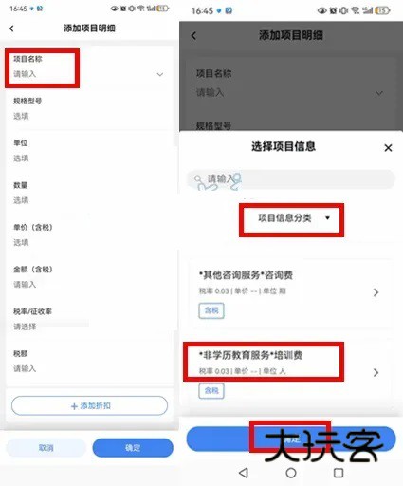
Task: Tap Android recent apps square button
Action: click(x=339, y=473)
